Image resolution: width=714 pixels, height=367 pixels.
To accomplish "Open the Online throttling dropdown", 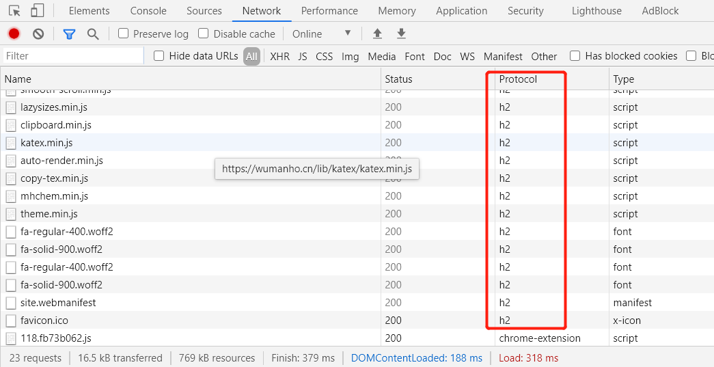I will pos(321,33).
